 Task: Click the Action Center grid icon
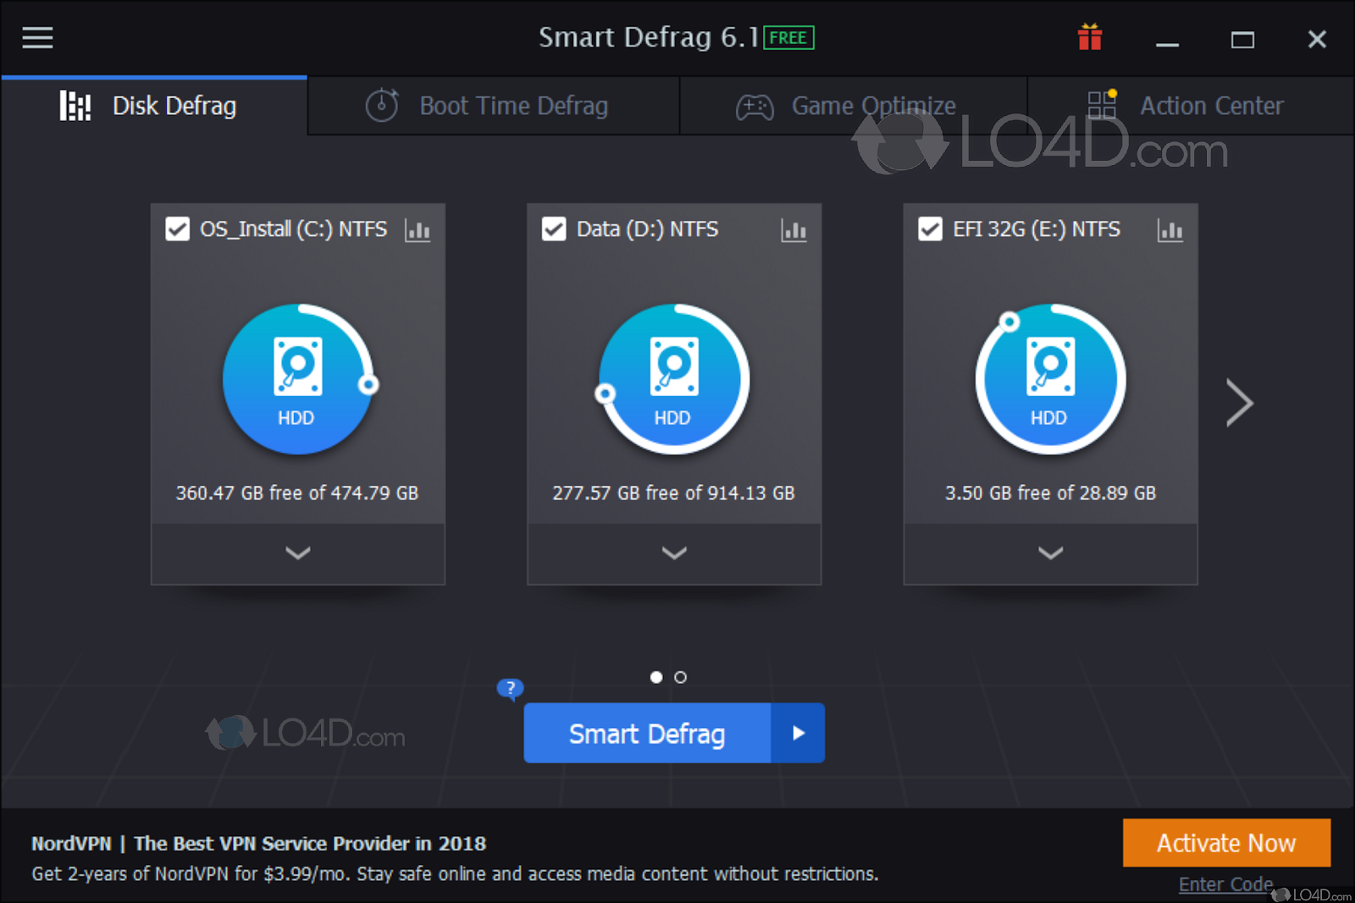(x=1103, y=104)
